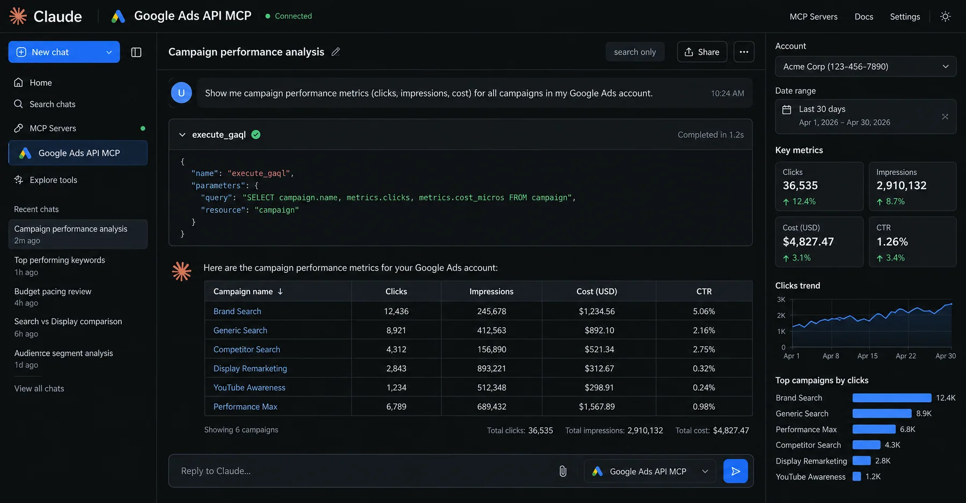This screenshot has width=966, height=503.
Task: Open the Competitor Search campaign link
Action: point(247,350)
